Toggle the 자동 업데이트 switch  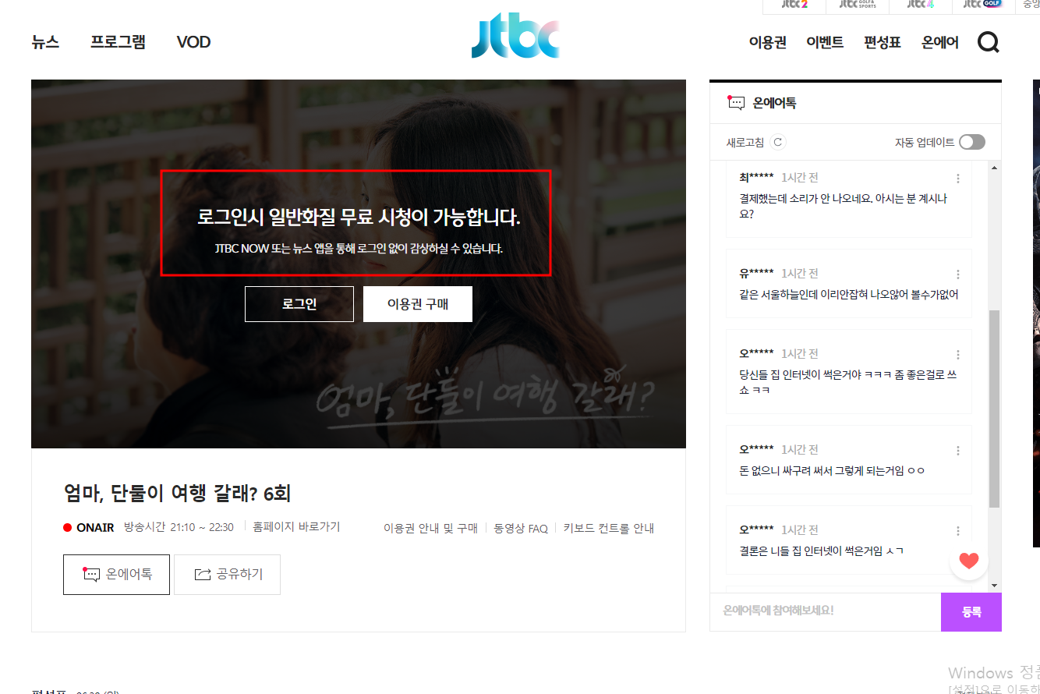coord(972,142)
